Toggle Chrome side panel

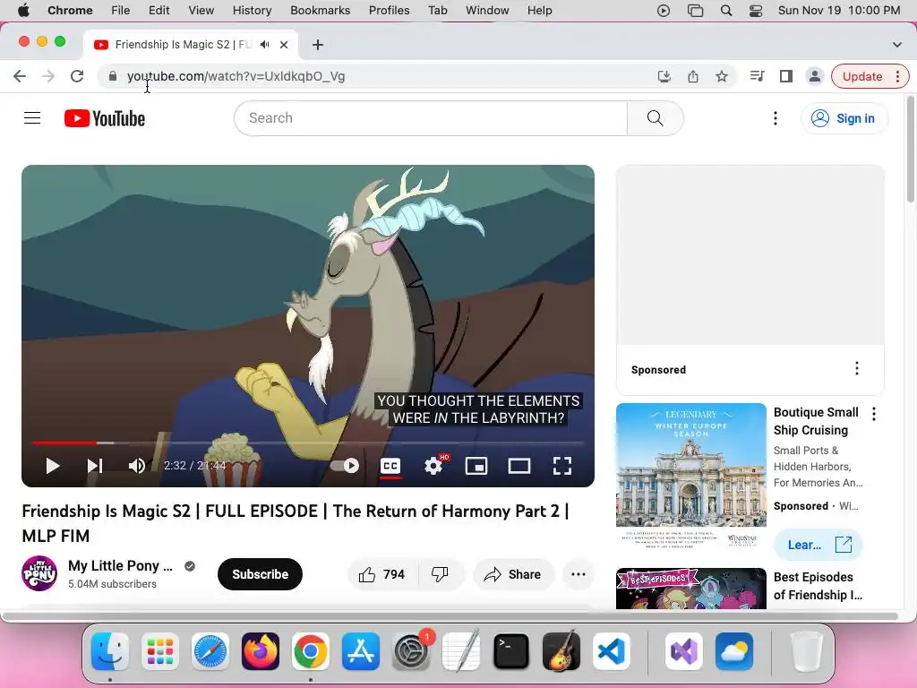click(786, 76)
